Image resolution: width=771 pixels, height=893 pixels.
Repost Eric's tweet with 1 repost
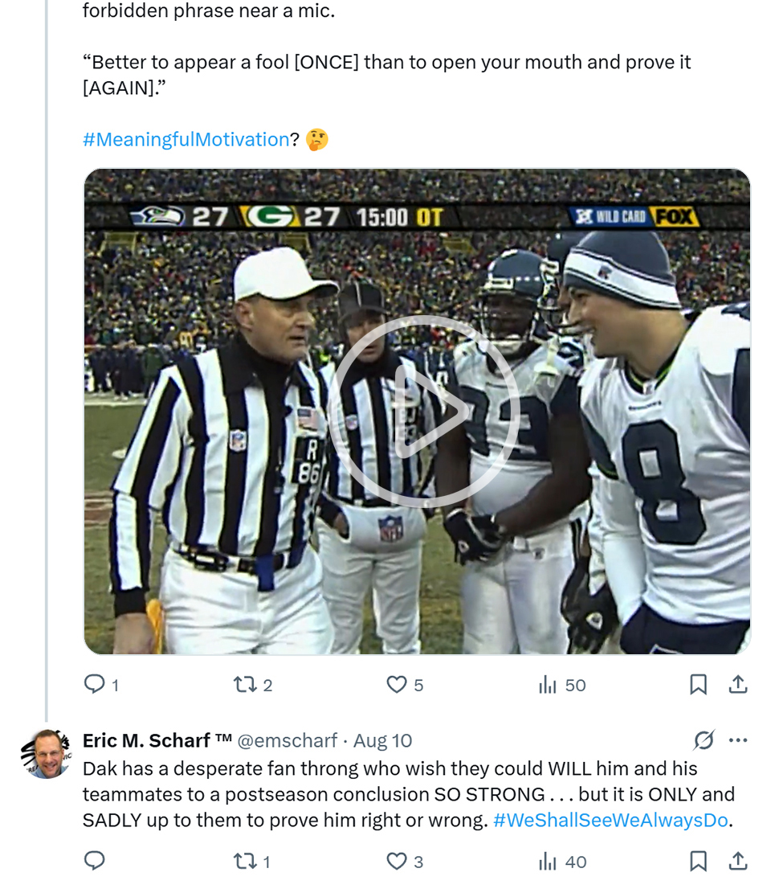243,862
